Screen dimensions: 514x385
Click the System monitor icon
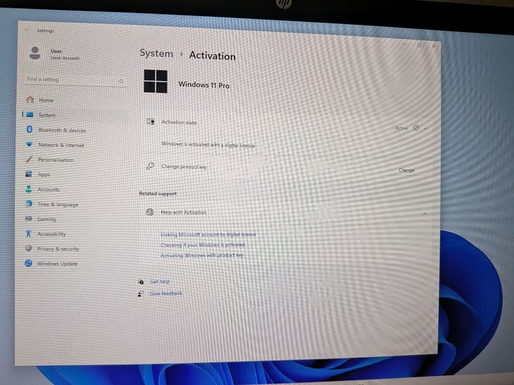(29, 114)
